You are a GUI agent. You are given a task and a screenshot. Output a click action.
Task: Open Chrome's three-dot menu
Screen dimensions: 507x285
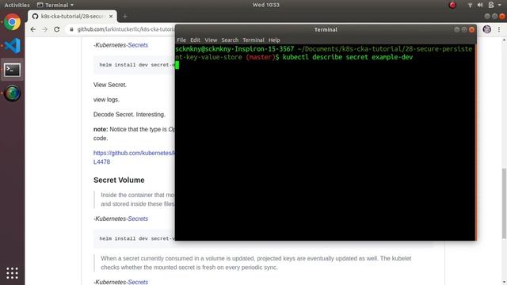499,29
